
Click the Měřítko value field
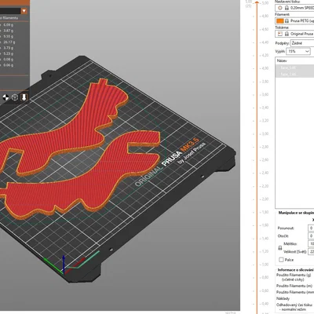click(311, 244)
